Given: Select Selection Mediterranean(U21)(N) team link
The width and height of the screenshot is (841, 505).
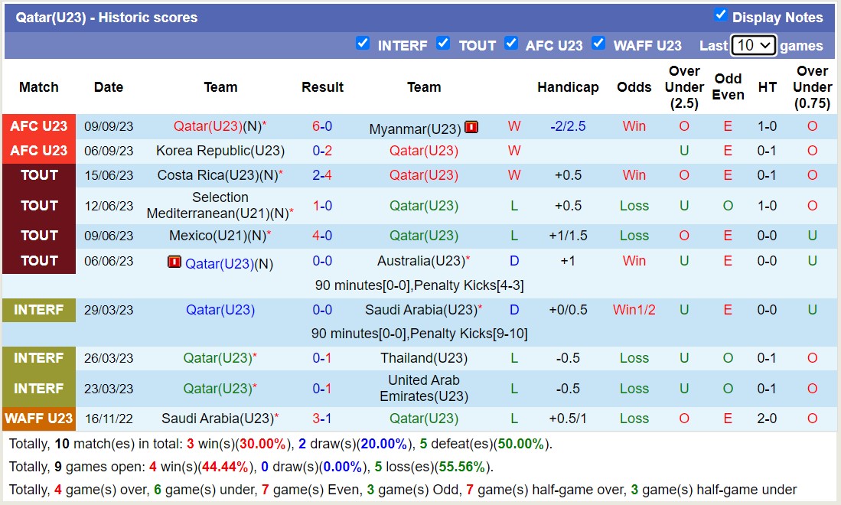Looking at the screenshot, I should click(x=220, y=205).
